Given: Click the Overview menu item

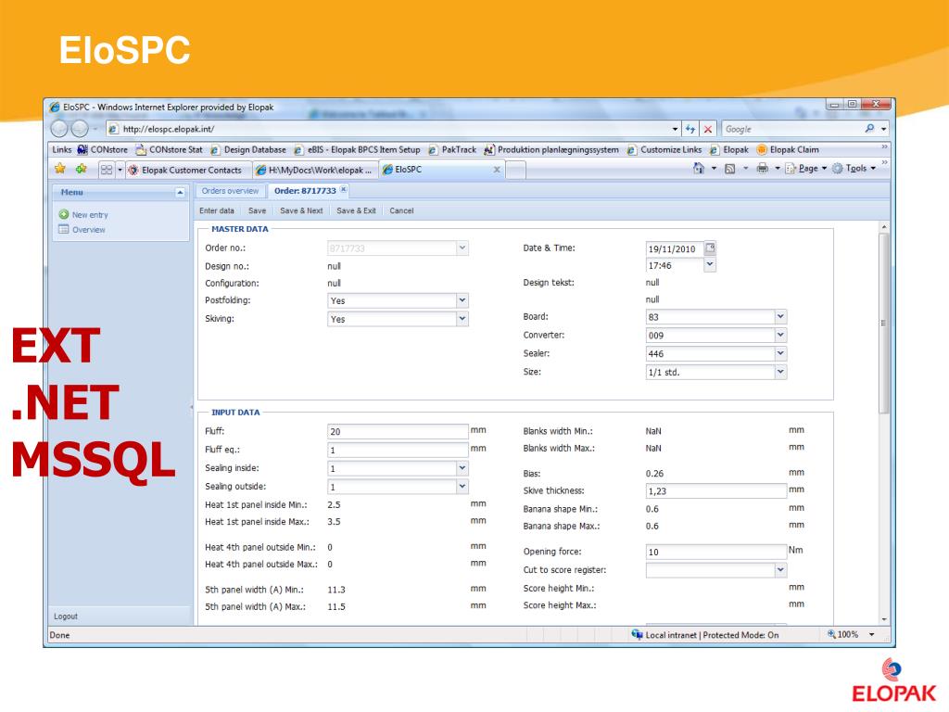Looking at the screenshot, I should (88, 230).
